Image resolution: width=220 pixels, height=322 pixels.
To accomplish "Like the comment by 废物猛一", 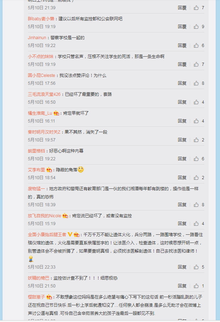I will pyautogui.click(x=196, y=205).
